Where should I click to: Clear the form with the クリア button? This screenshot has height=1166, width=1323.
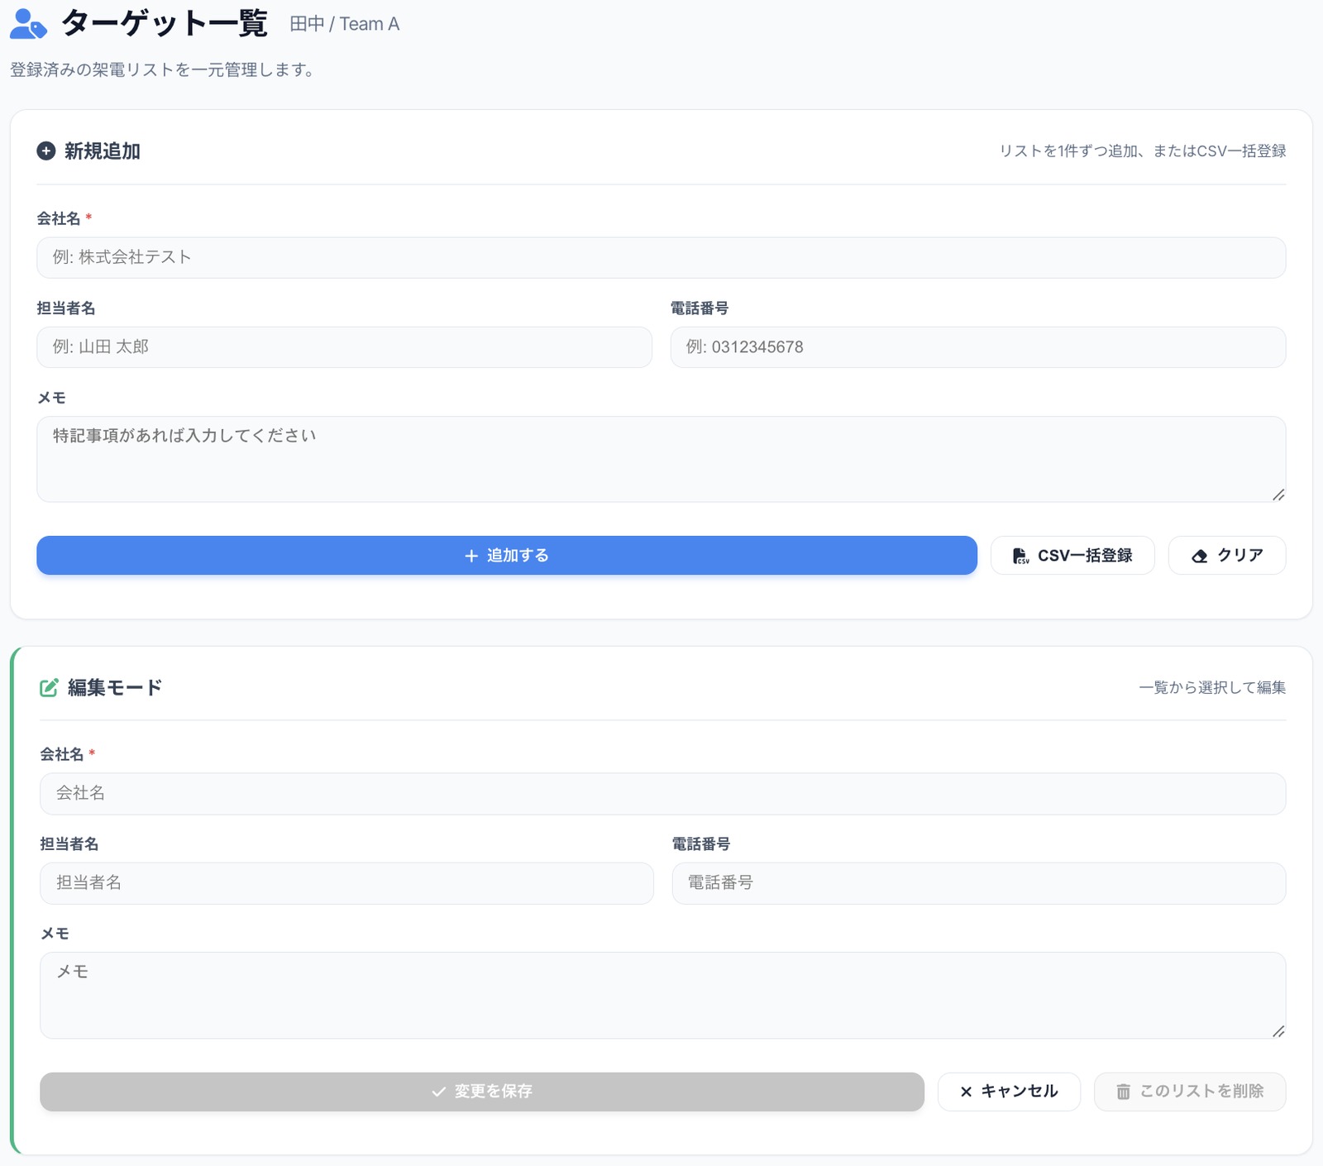[1226, 555]
